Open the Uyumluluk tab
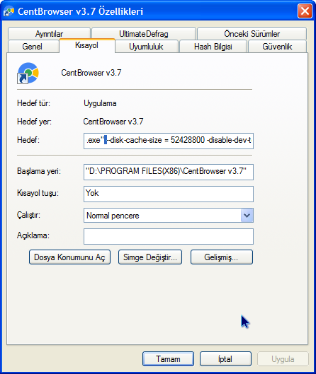The image size is (316, 374). coord(146,46)
